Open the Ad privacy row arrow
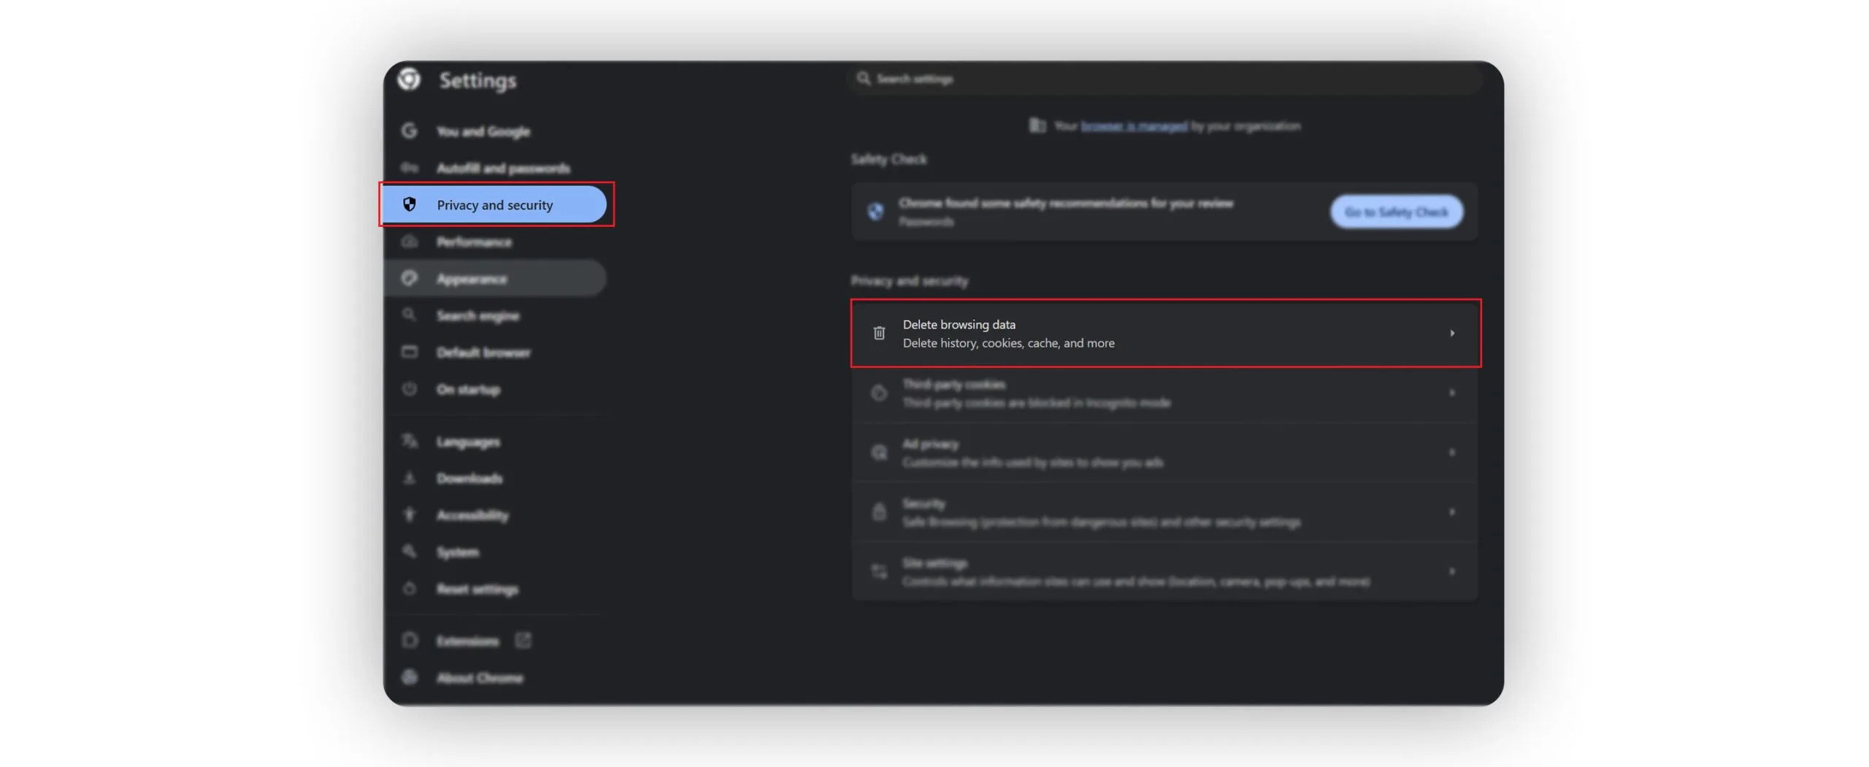The width and height of the screenshot is (1869, 767). click(x=1452, y=452)
